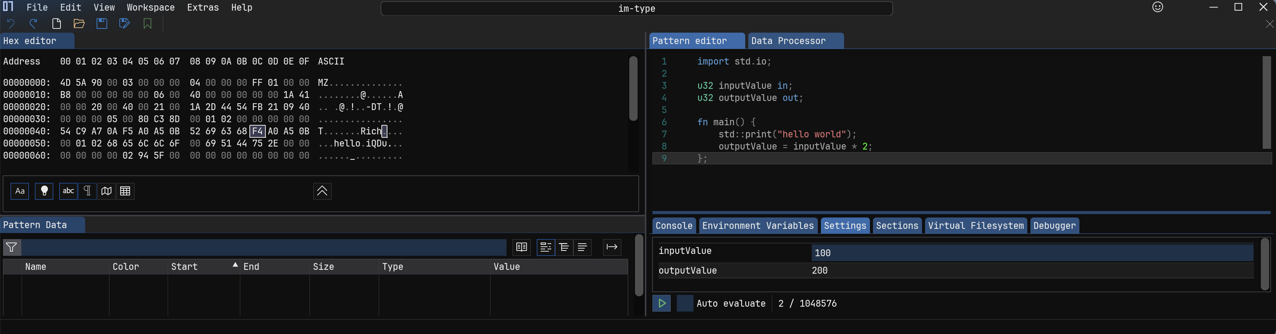Click the Save As floppy-with-pencil icon
This screenshot has height=334, width=1276.
tap(124, 24)
